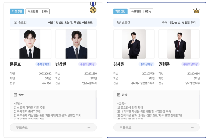Click the 득표현황 35% indicator

(38, 11)
